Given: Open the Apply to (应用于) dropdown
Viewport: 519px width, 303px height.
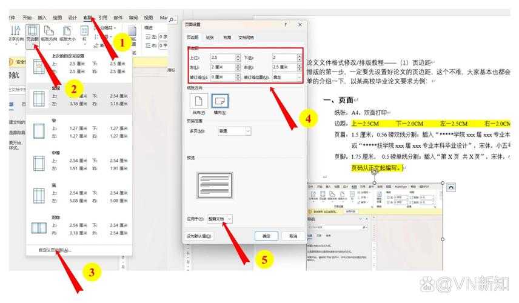Looking at the screenshot, I should pyautogui.click(x=219, y=219).
